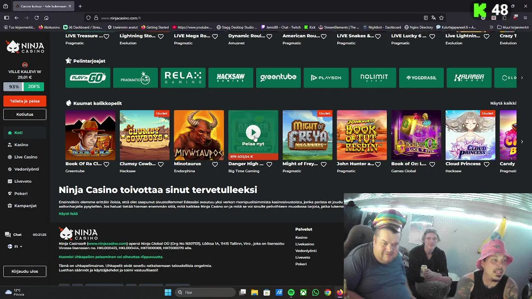The image size is (532, 299).
Task: Open Book of Tut Respin thumbnail
Action: point(362,135)
